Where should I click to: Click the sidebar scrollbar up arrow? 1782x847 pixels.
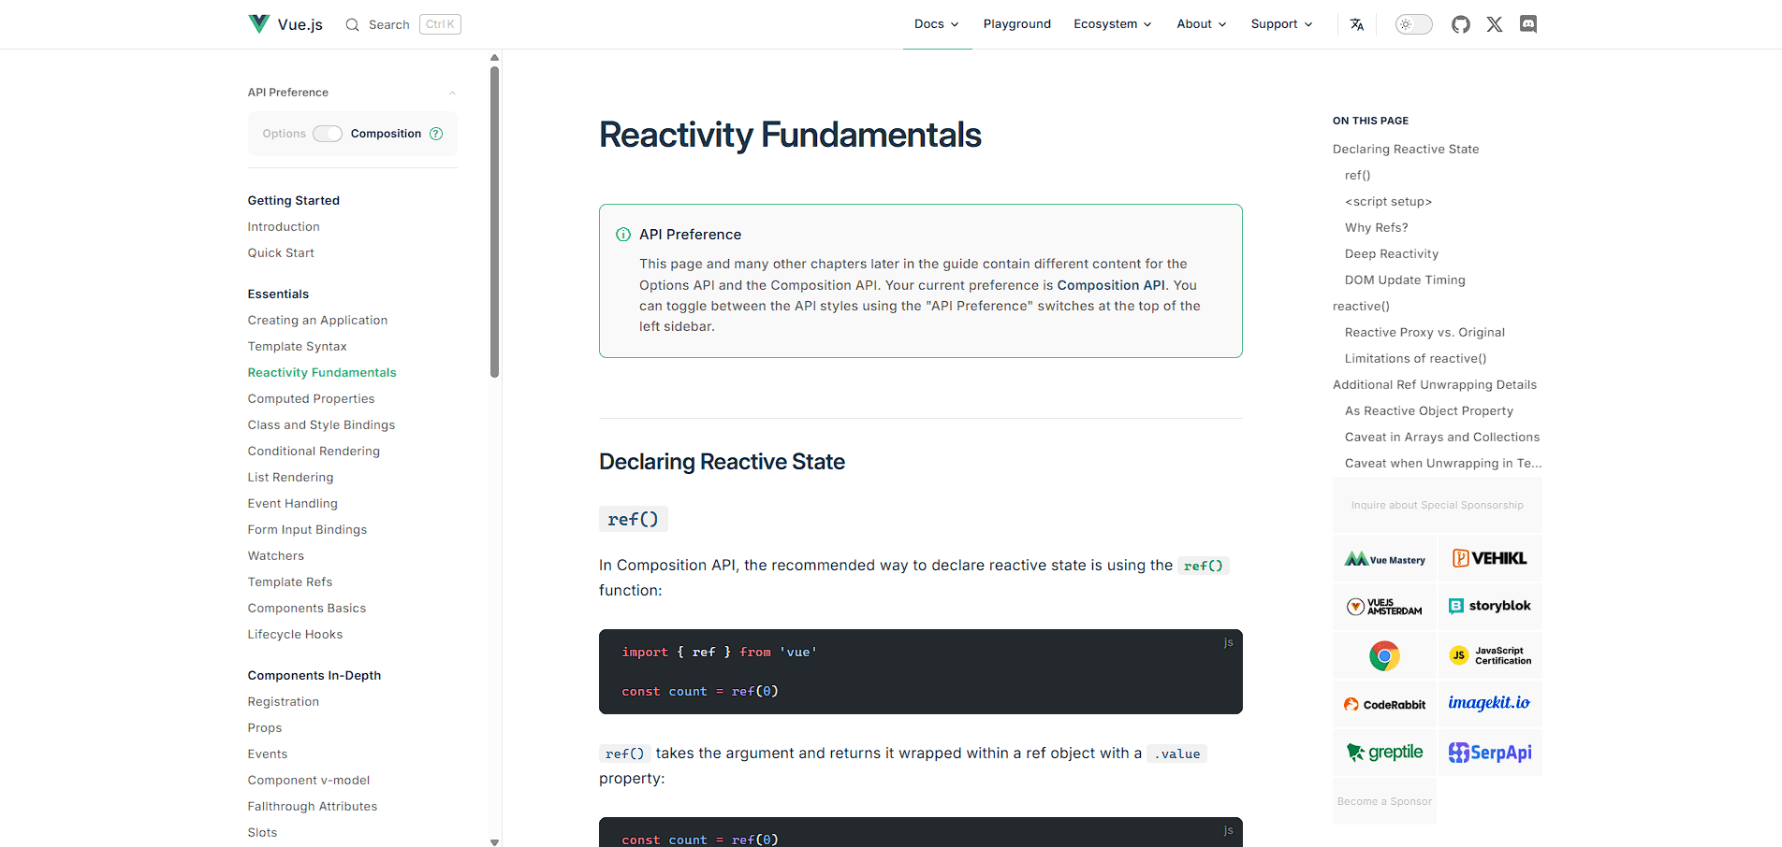coord(495,58)
